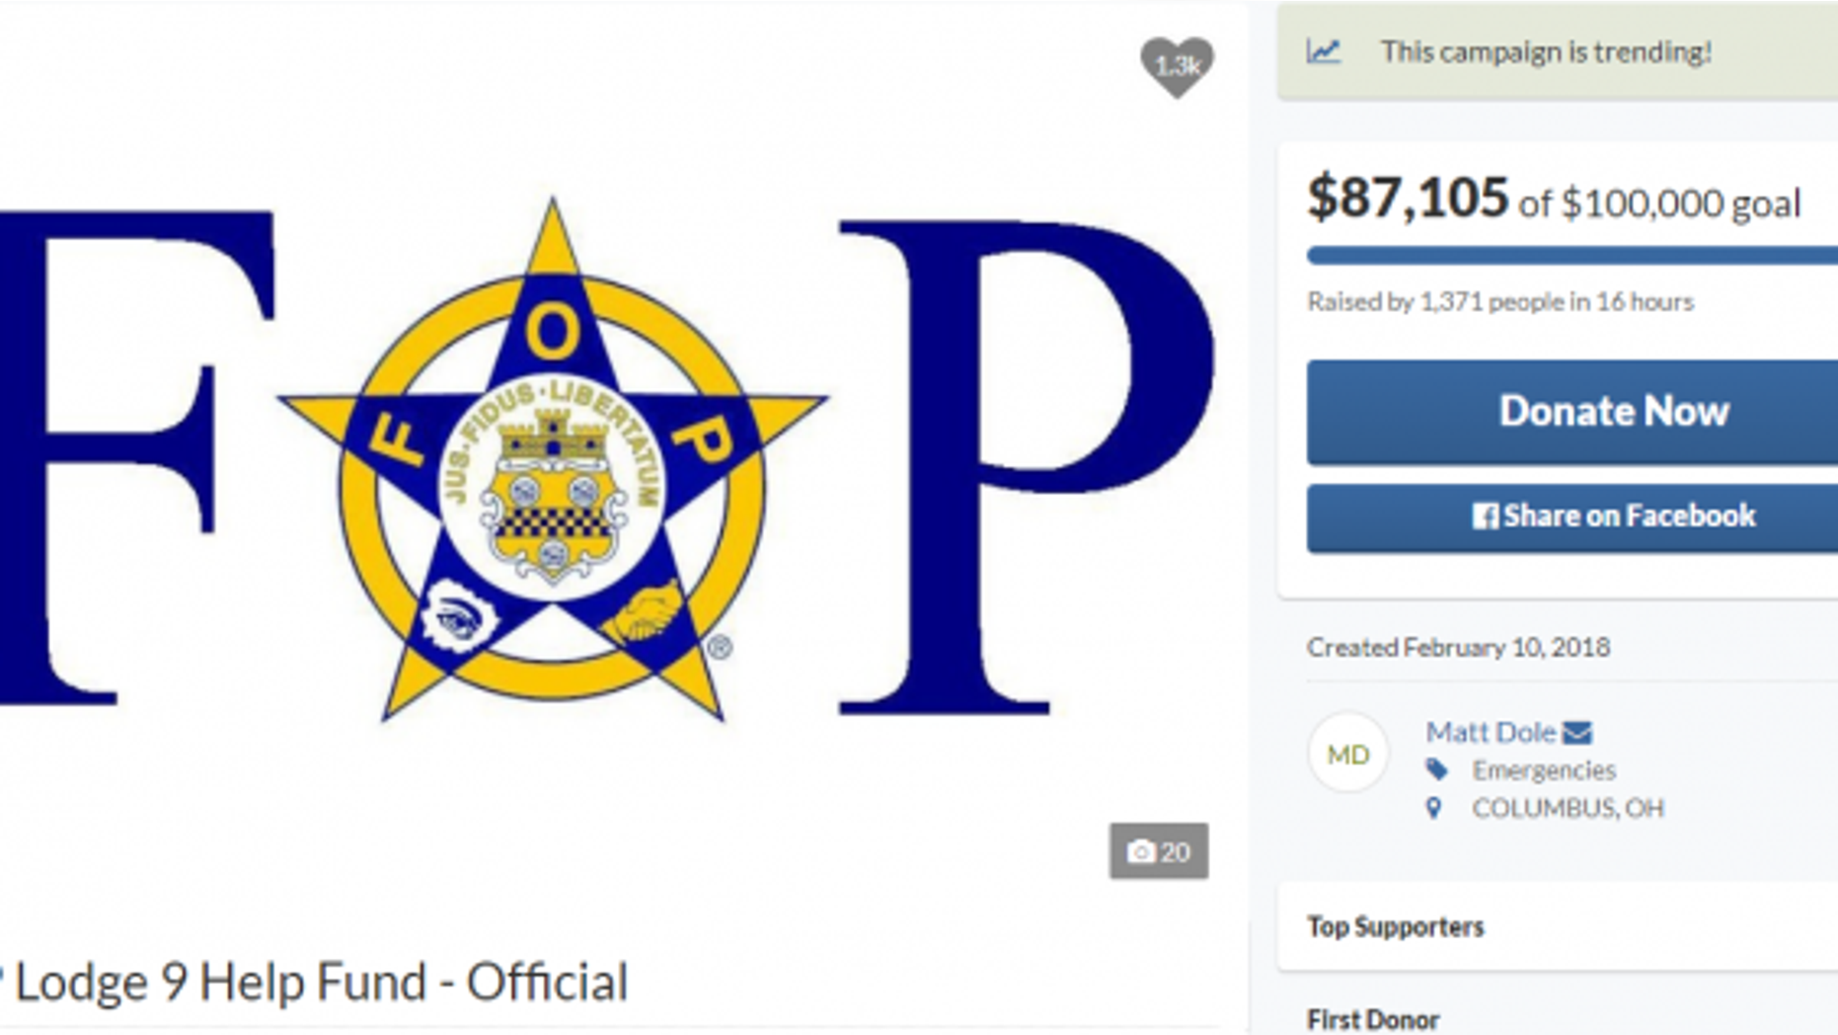This screenshot has height=1035, width=1838.
Task: Click the First Donor section header
Action: coord(1373,1019)
